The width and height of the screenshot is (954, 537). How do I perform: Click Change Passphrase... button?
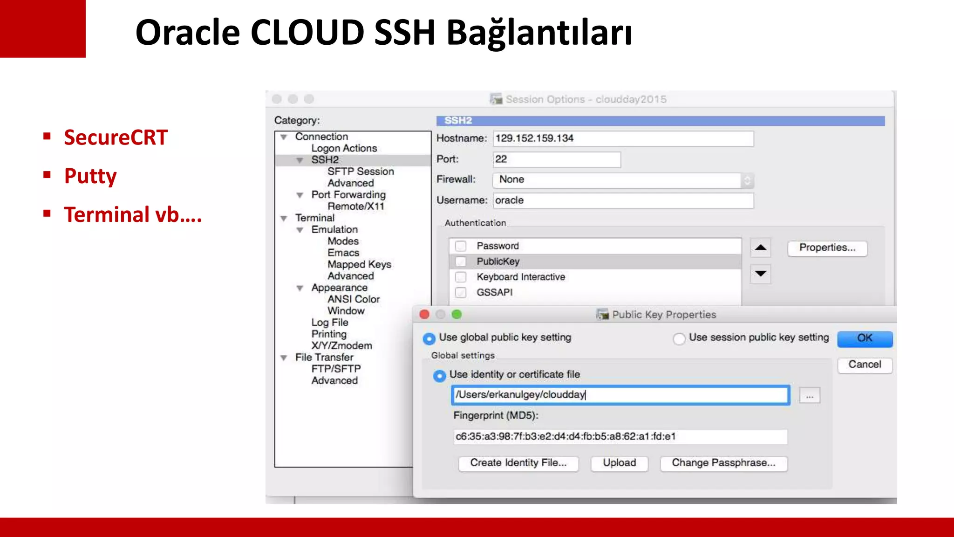point(723,463)
